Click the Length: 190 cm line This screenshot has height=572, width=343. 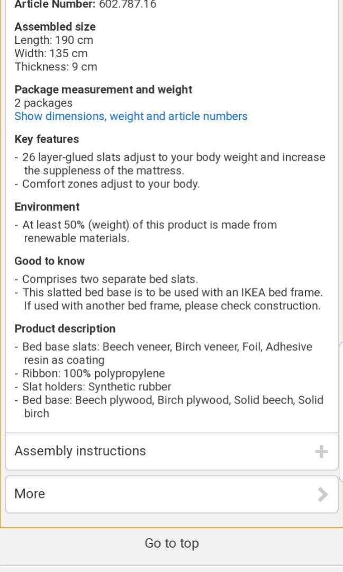pyautogui.click(x=53, y=40)
